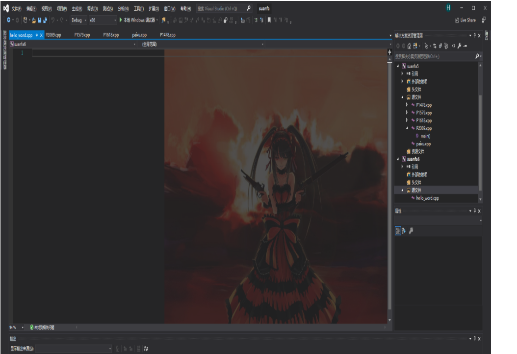Click Collapse All in Solution Explorer toolbar
The image size is (517, 354).
[x=440, y=46]
